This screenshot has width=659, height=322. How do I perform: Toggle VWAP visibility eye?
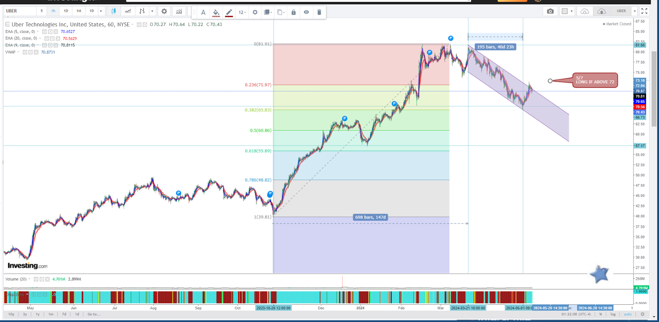(x=25, y=52)
